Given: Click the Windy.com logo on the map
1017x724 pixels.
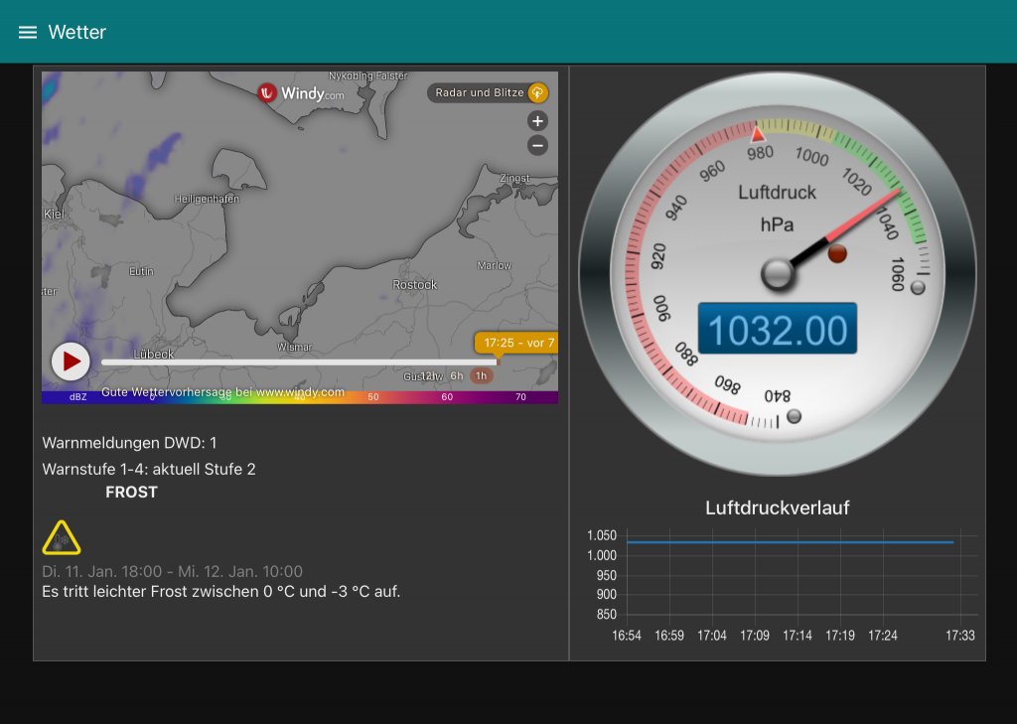Looking at the screenshot, I should tap(301, 93).
